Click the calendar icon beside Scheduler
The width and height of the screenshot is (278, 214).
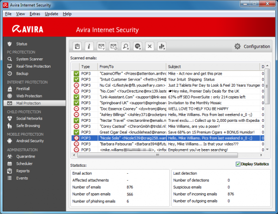click(10, 164)
